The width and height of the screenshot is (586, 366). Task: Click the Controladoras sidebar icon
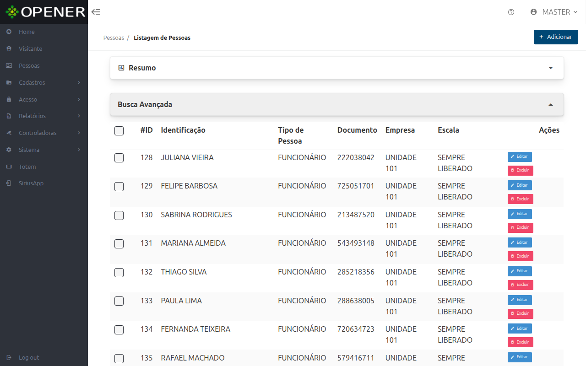coord(9,133)
